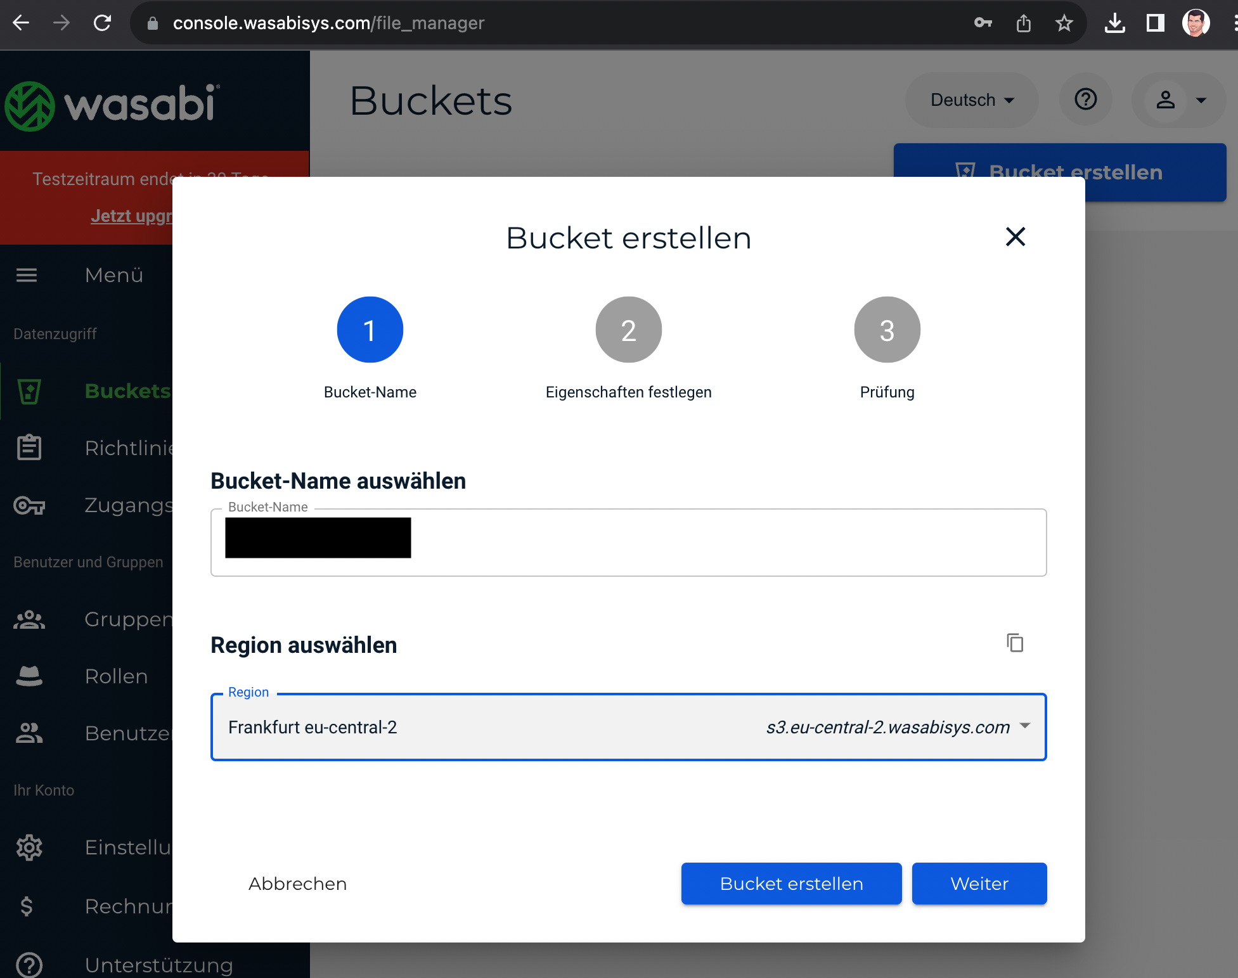Click Abbrechen to cancel
This screenshot has width=1238, height=978.
point(297,884)
